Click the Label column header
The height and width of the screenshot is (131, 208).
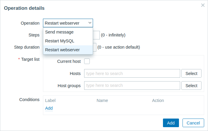pyautogui.click(x=50, y=100)
